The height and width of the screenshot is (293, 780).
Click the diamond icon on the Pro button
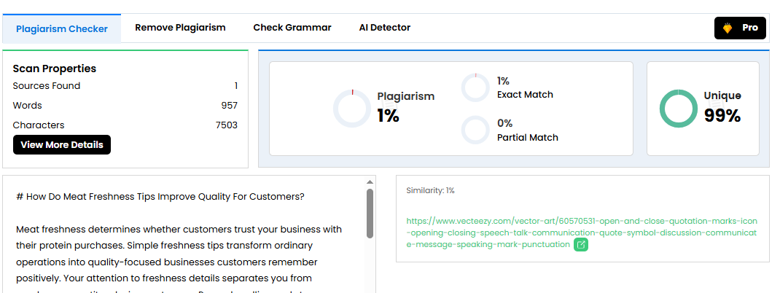click(x=728, y=28)
